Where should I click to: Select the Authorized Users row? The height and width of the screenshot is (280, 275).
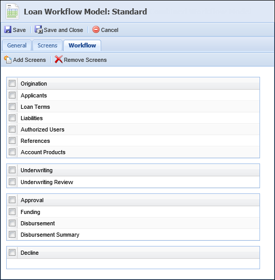133,129
